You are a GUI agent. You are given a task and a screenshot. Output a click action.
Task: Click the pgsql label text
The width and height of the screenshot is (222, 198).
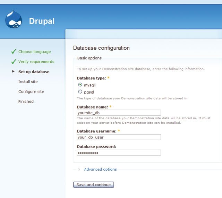(89, 92)
